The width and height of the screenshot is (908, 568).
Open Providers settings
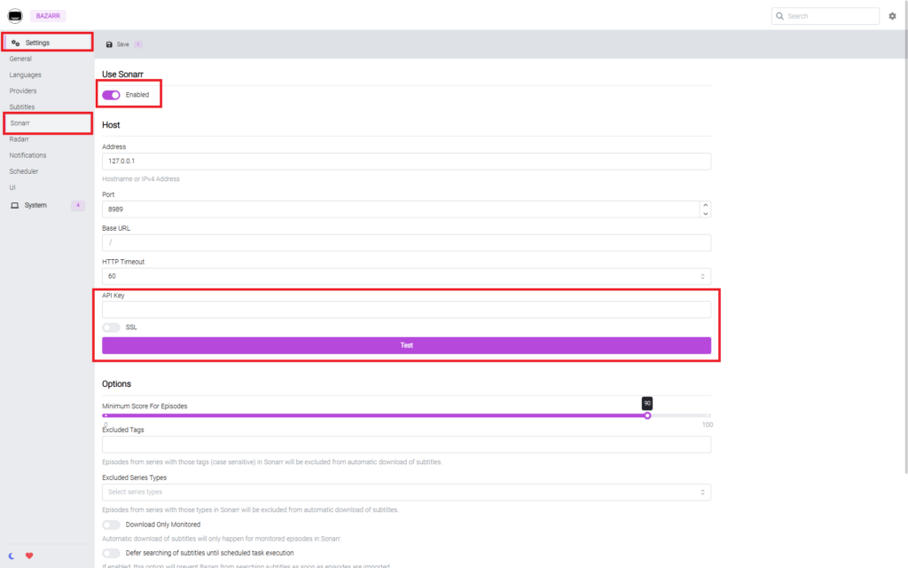click(23, 91)
